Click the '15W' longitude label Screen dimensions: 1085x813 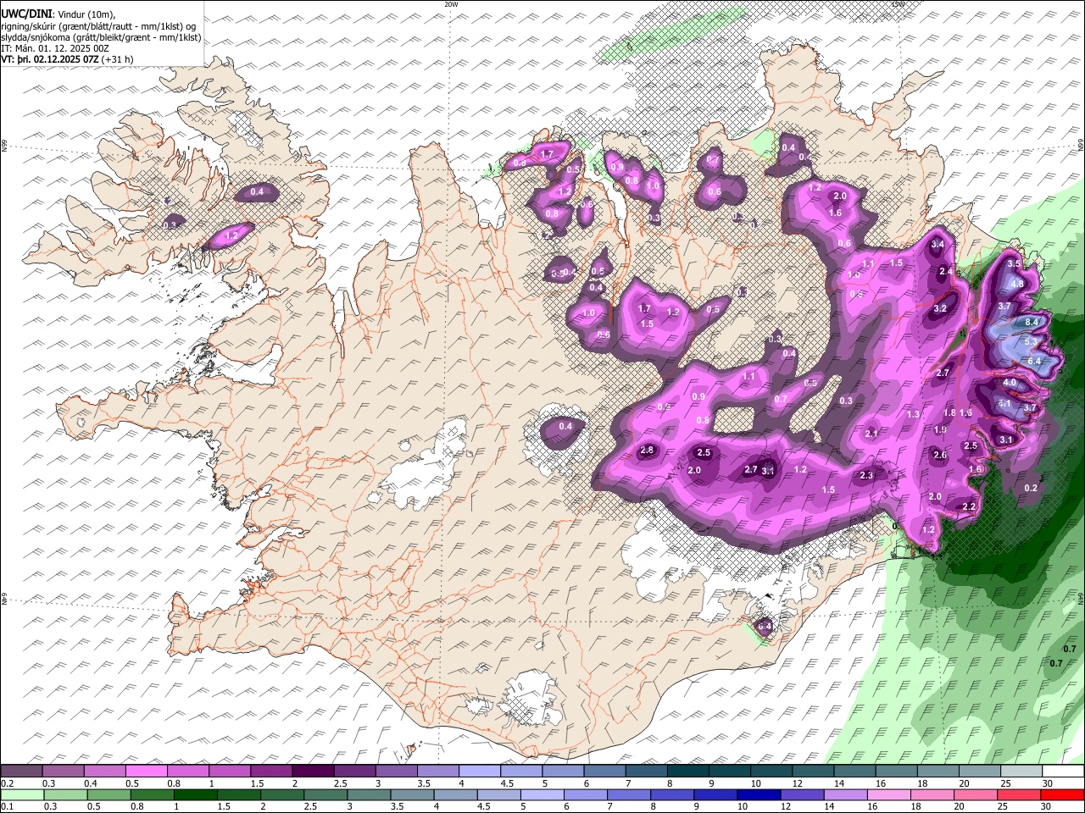click(x=898, y=4)
